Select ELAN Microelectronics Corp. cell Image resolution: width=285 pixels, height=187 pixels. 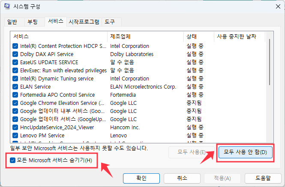click(x=143, y=87)
